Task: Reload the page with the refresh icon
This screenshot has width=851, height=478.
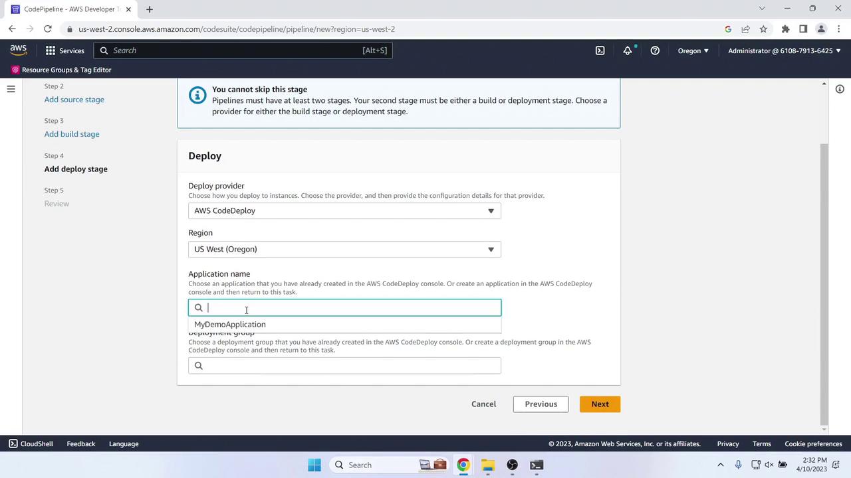Action: [x=47, y=29]
